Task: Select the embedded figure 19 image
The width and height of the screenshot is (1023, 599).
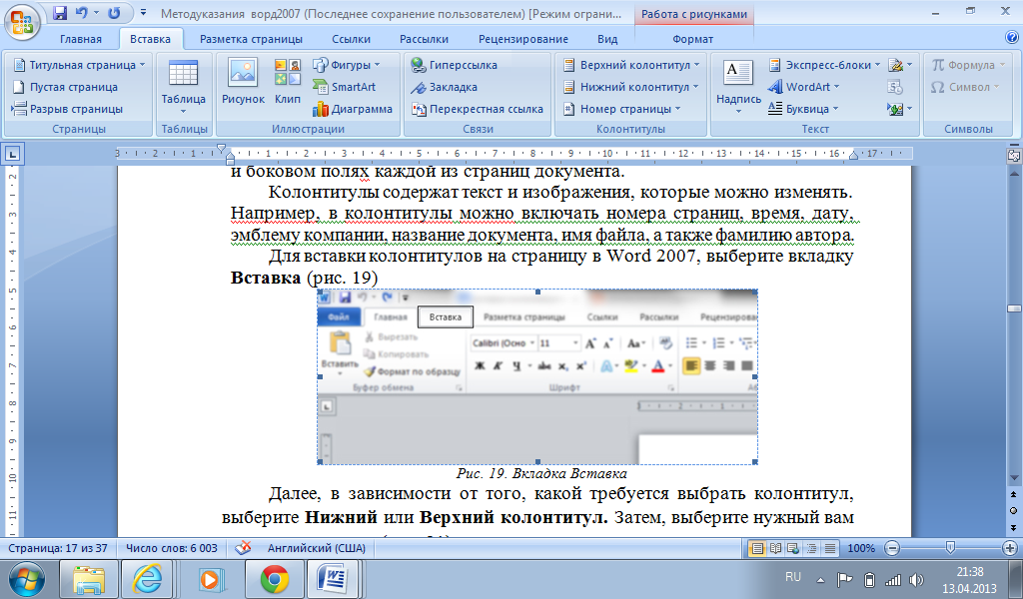Action: [536, 376]
